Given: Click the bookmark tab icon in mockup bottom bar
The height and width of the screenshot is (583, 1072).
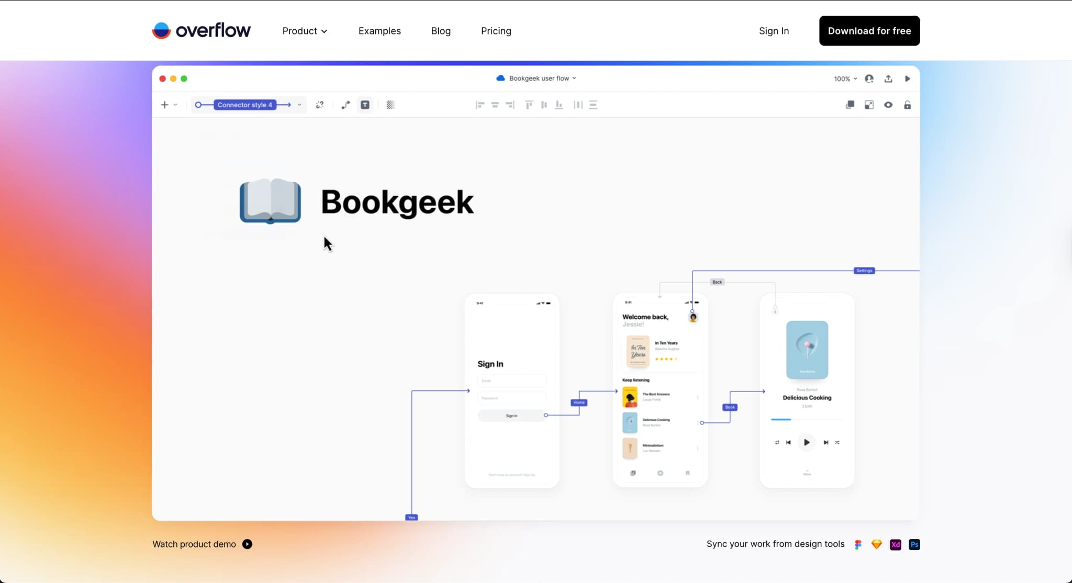Looking at the screenshot, I should click(688, 473).
